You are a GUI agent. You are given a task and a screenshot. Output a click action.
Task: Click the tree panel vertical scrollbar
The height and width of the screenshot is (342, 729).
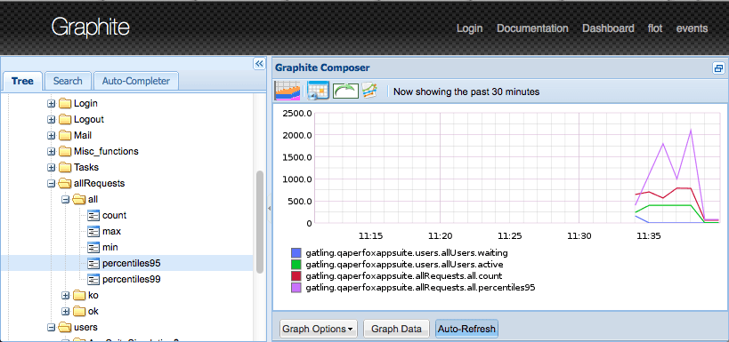coord(260,223)
